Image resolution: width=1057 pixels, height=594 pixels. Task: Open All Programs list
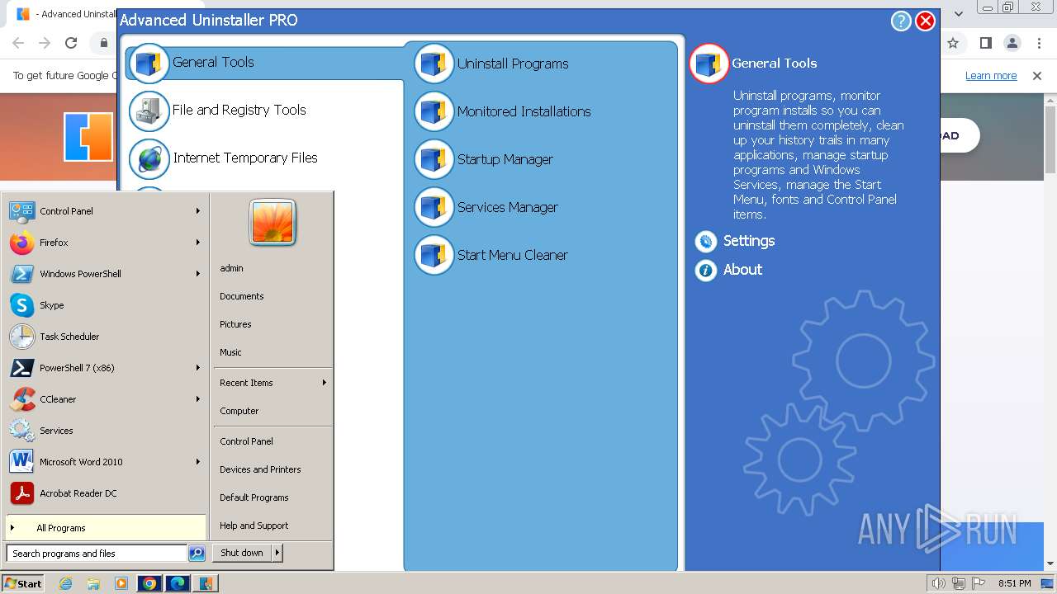click(106, 528)
